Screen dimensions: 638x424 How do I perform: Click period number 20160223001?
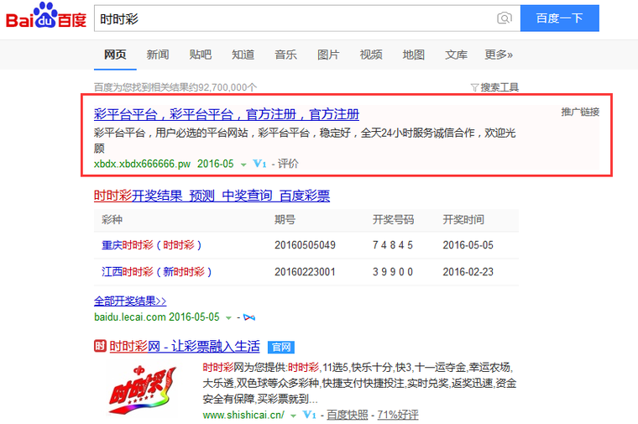pos(305,272)
